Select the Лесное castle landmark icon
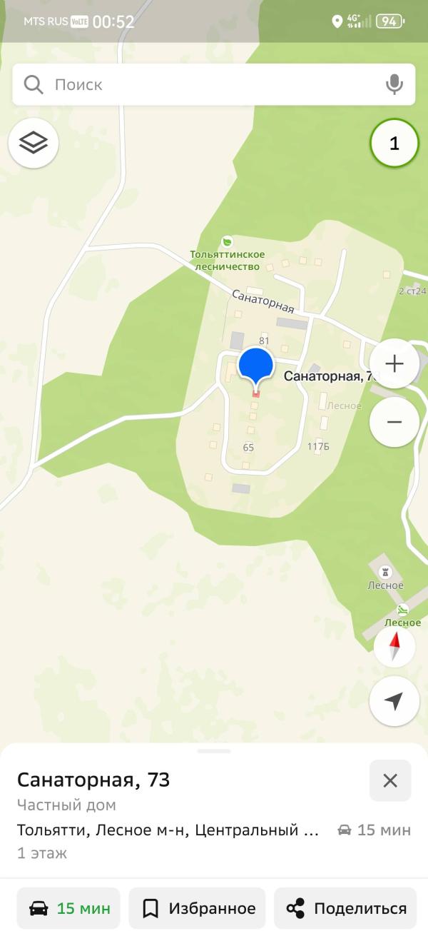Viewport: 428px width, 941px height. tap(385, 572)
